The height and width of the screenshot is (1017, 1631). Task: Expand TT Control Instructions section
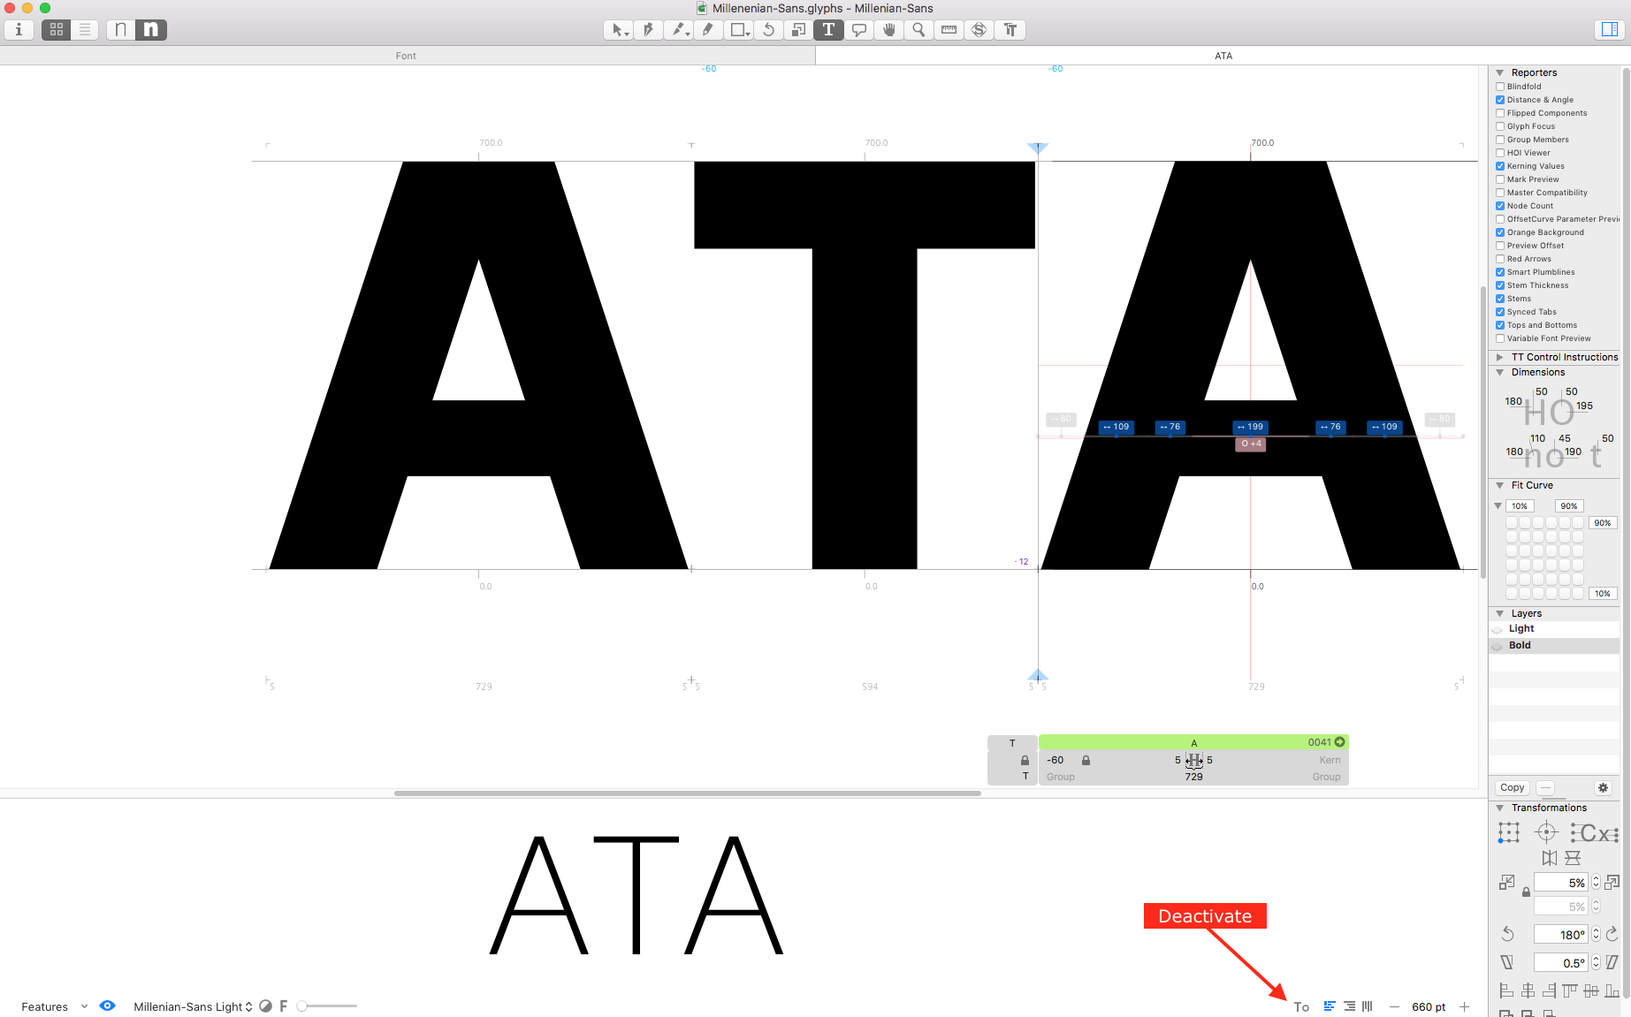click(1499, 357)
